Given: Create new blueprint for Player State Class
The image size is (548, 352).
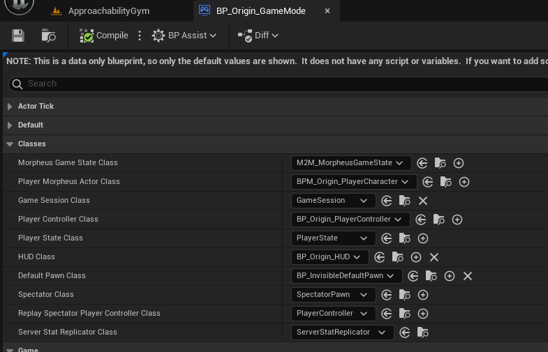Looking at the screenshot, I should (x=422, y=238).
